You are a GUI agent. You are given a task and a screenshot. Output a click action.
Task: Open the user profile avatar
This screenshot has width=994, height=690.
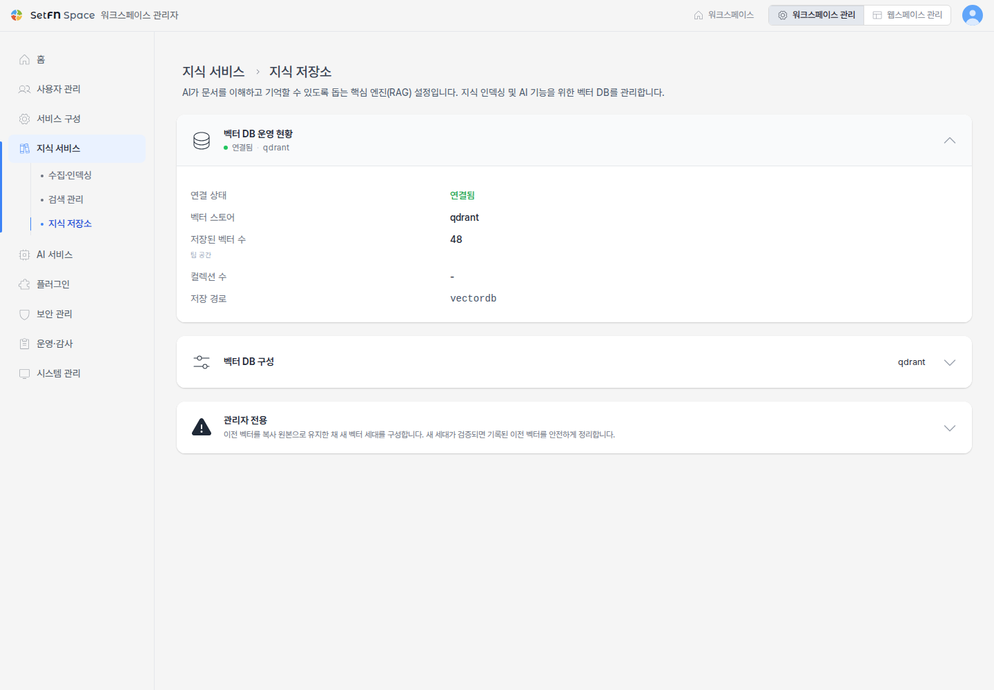tap(973, 15)
